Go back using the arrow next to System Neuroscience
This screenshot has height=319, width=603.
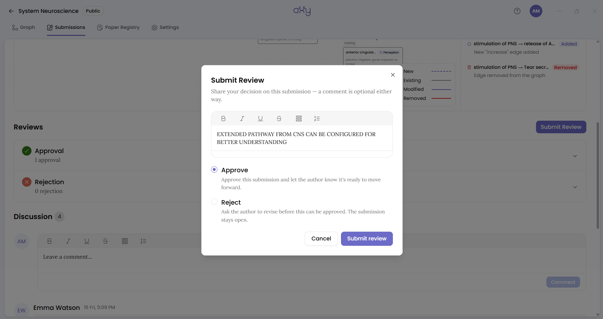click(x=11, y=11)
